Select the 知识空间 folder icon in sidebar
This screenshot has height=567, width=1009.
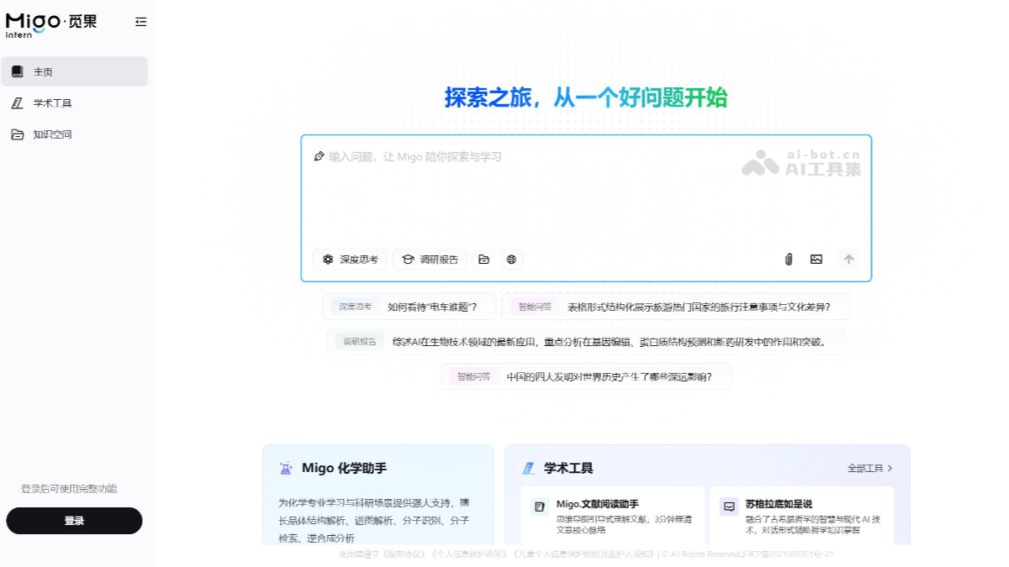[x=18, y=134]
